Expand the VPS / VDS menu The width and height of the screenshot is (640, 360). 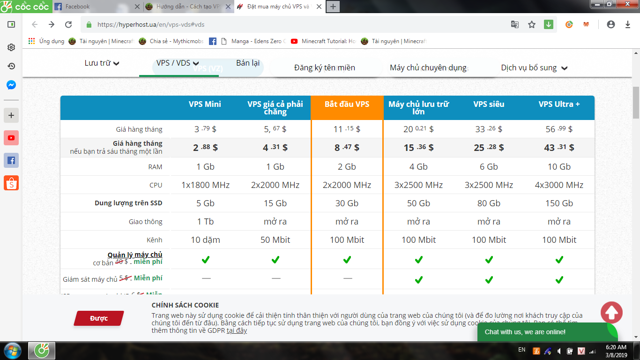pyautogui.click(x=178, y=63)
